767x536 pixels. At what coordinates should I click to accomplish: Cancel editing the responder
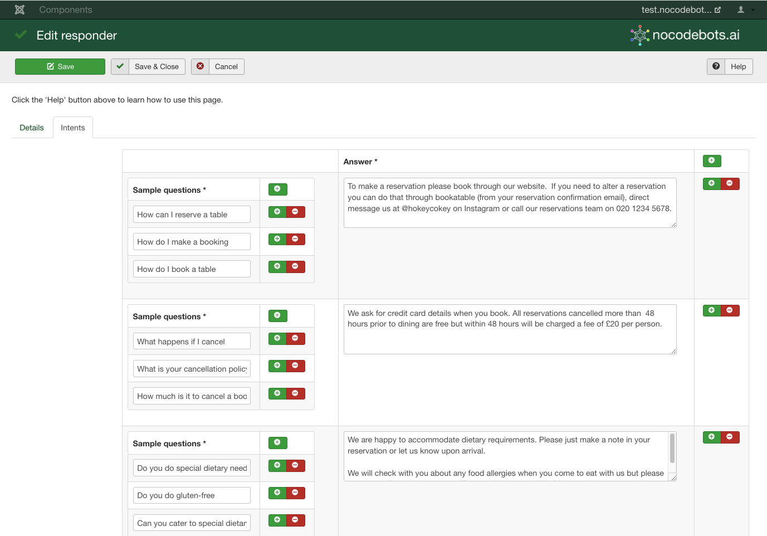tap(218, 66)
